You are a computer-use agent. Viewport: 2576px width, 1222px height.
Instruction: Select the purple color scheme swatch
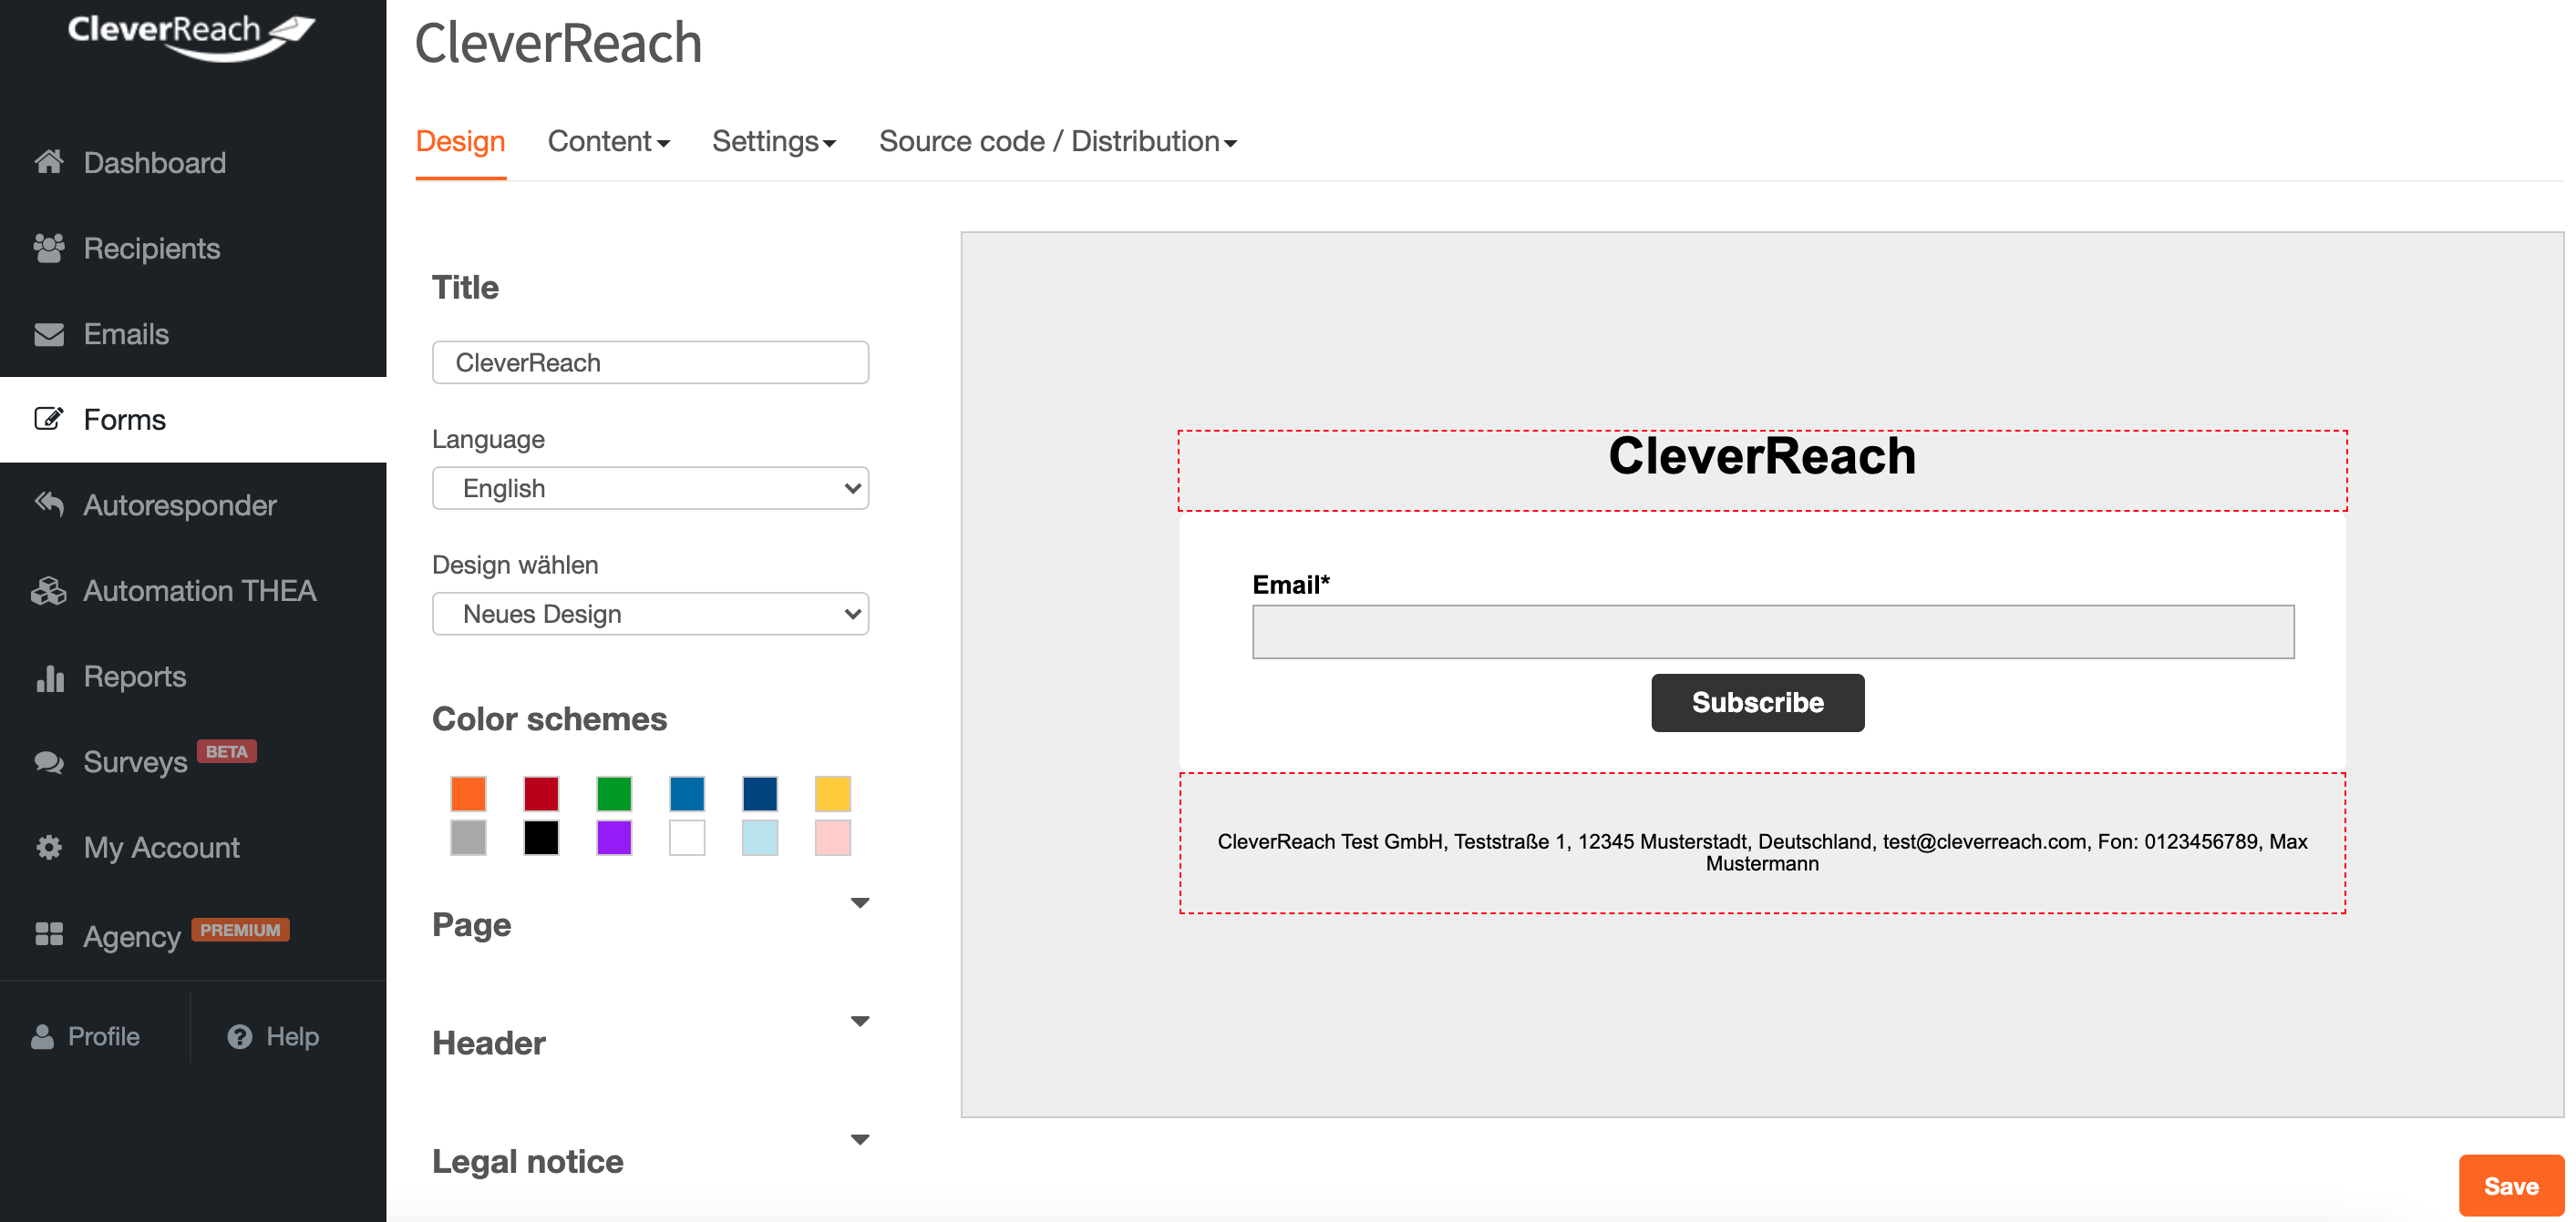[614, 838]
